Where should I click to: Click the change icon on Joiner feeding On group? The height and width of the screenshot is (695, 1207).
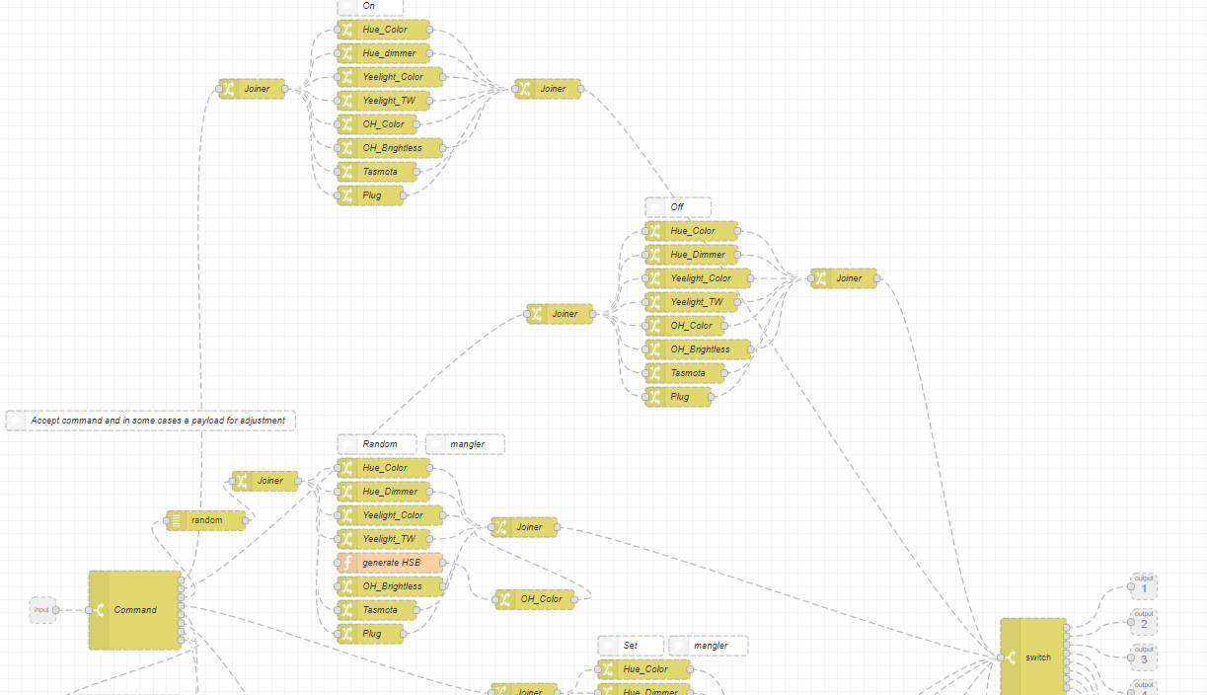pyautogui.click(x=227, y=89)
